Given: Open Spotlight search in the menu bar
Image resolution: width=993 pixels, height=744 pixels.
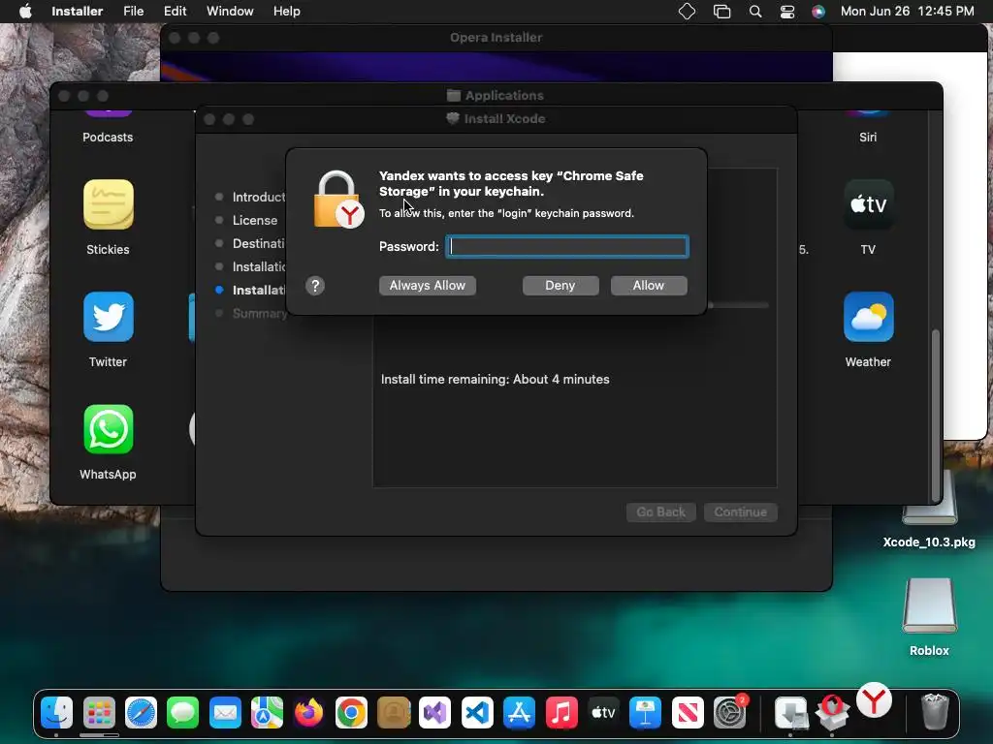Looking at the screenshot, I should coord(754,12).
